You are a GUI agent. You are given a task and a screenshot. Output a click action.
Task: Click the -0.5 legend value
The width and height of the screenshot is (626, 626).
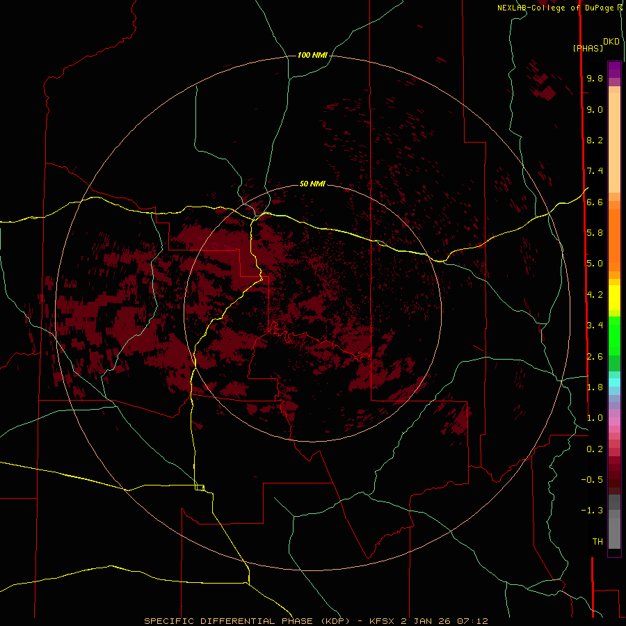click(592, 480)
